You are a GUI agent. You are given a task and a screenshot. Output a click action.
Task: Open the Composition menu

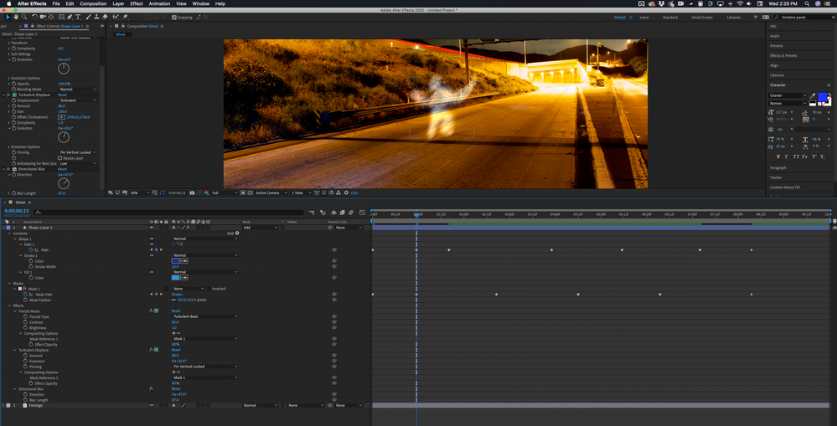coord(93,3)
